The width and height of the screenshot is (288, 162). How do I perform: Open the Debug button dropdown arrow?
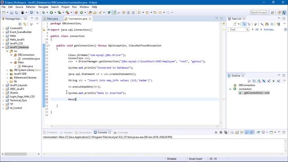coord(47,13)
